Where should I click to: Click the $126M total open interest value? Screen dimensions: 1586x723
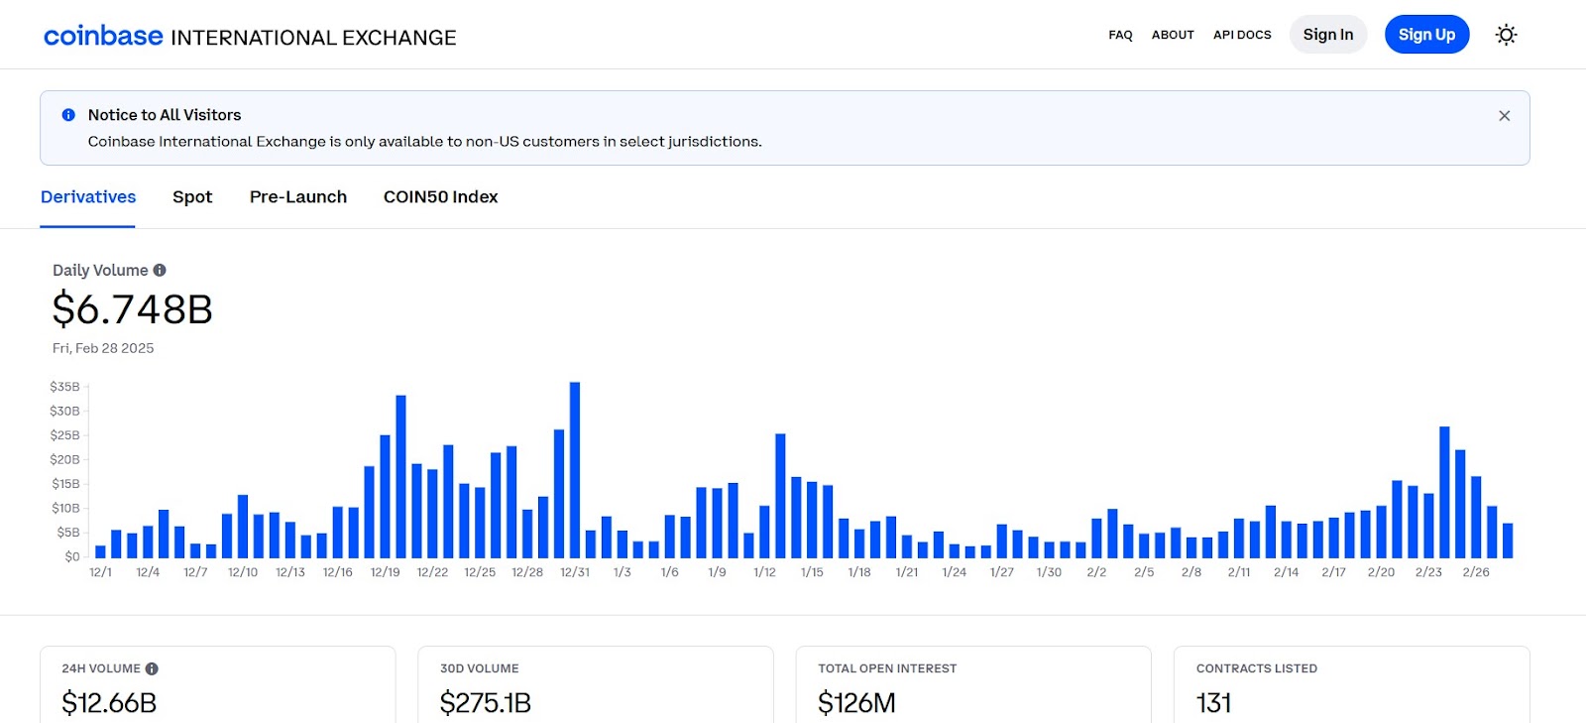(x=856, y=703)
